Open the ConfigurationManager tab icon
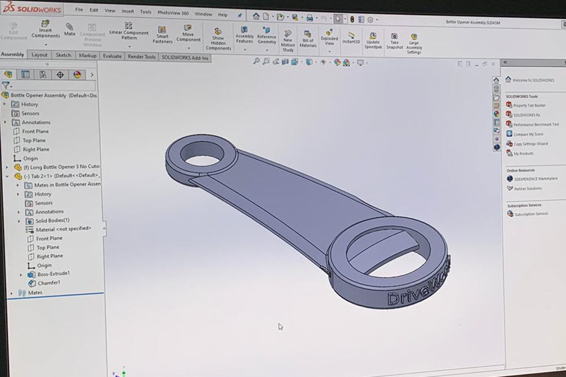566x377 pixels. tap(42, 75)
